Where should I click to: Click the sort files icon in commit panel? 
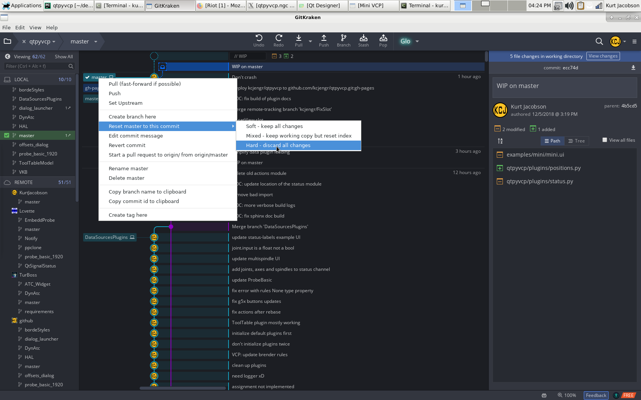pos(500,141)
